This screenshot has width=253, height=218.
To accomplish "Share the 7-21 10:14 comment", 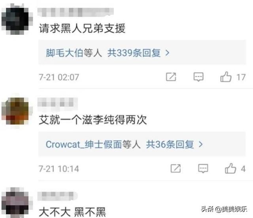I will coord(176,168).
